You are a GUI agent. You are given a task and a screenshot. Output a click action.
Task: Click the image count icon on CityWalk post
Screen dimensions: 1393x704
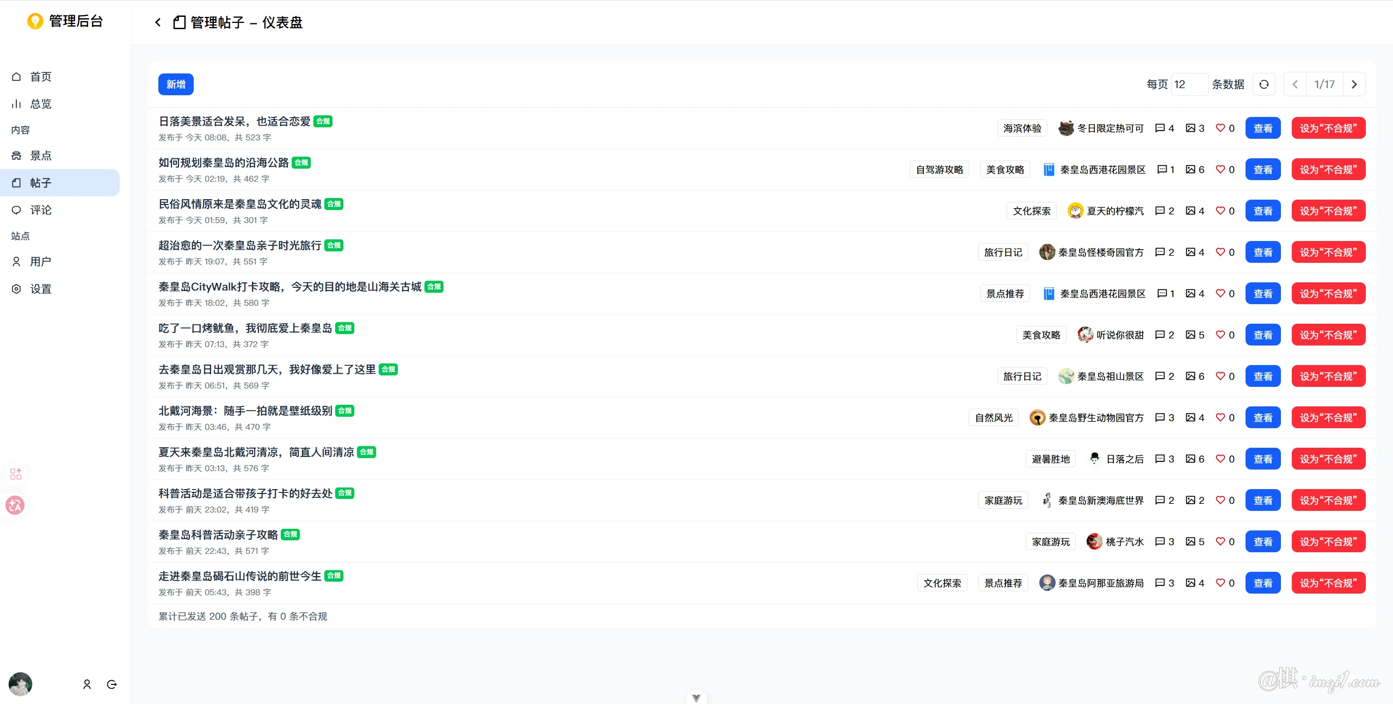tap(1191, 294)
